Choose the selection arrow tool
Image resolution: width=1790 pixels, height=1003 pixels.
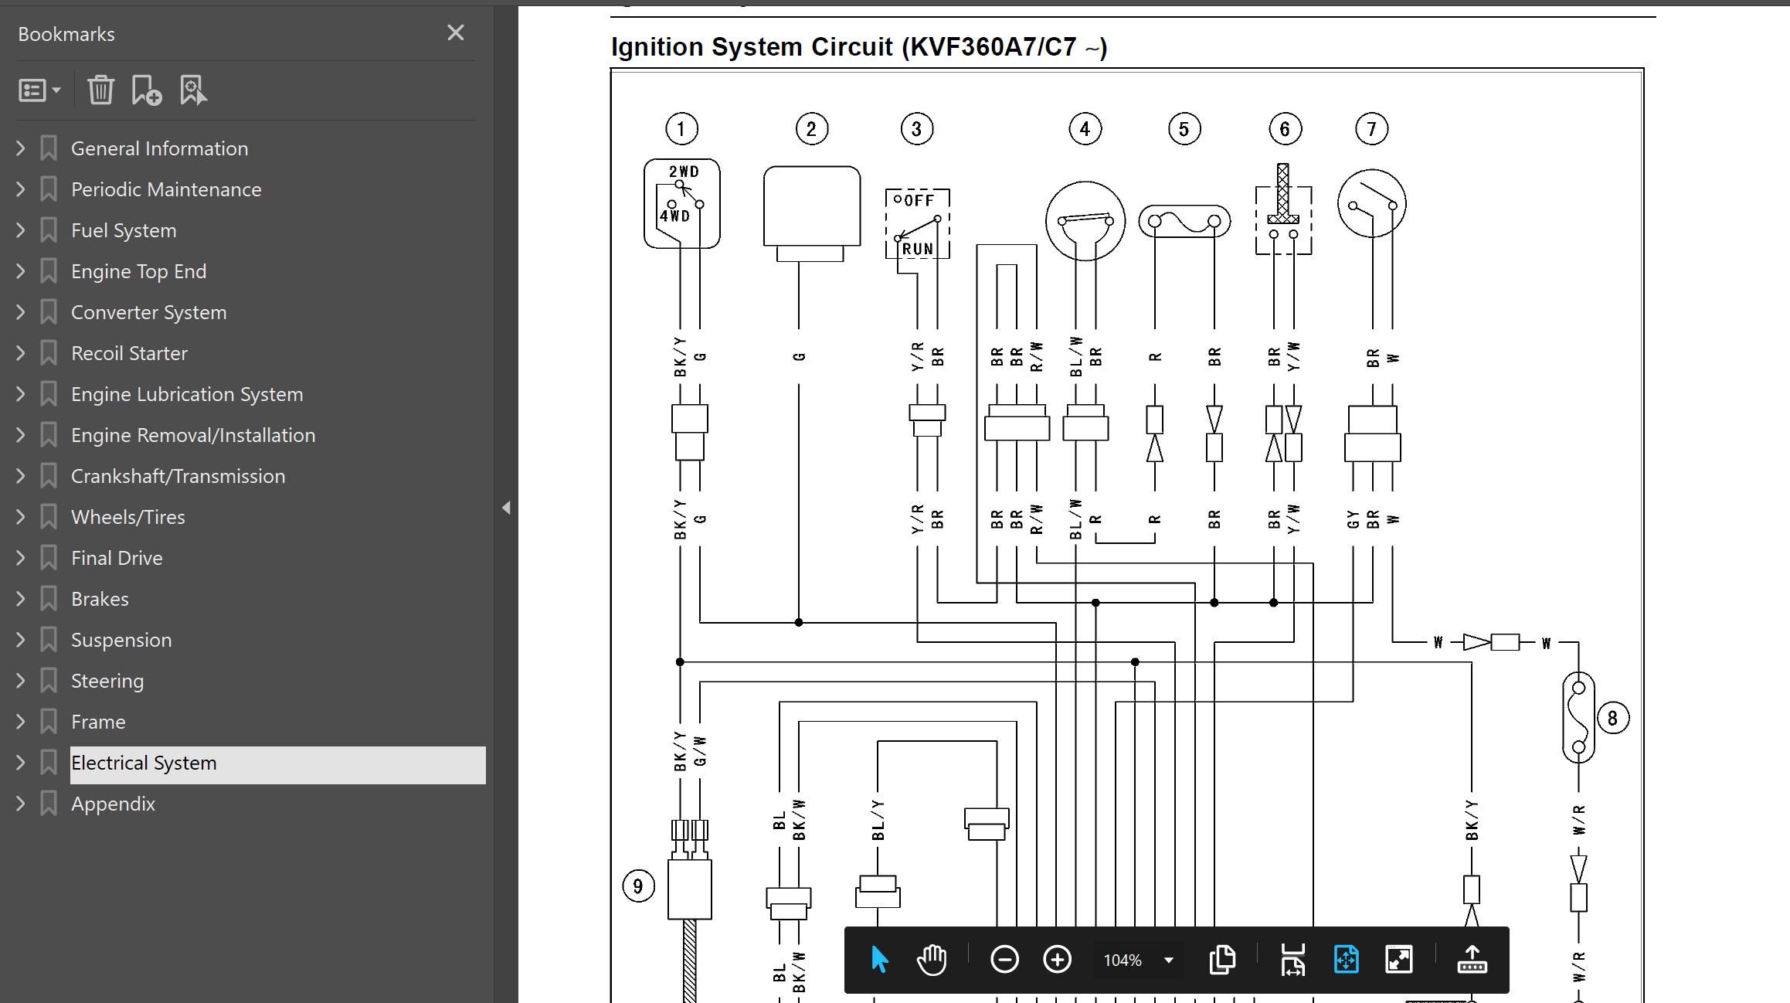pos(879,960)
